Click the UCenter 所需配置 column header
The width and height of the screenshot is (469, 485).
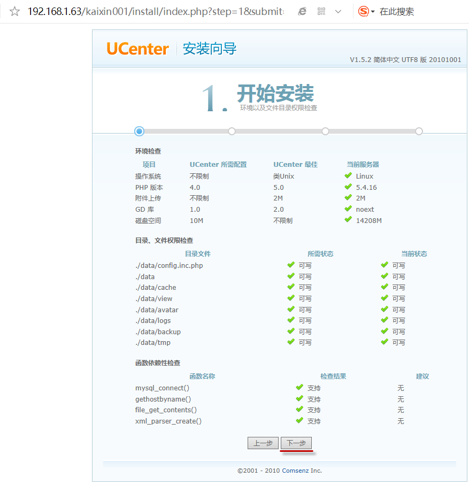[218, 165]
